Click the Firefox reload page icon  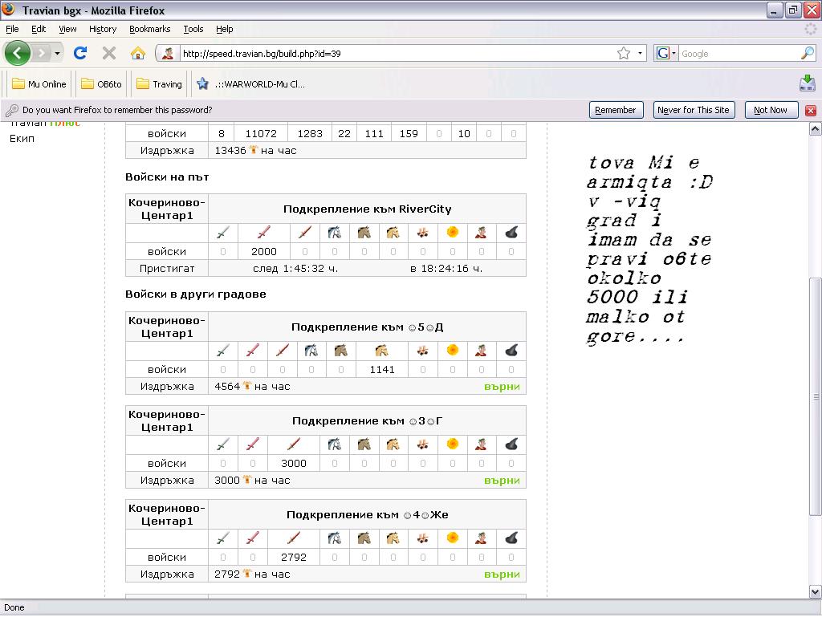point(79,54)
